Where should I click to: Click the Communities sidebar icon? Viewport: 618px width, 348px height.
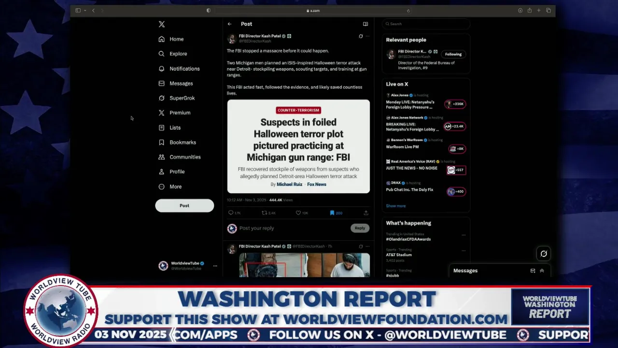click(x=162, y=157)
